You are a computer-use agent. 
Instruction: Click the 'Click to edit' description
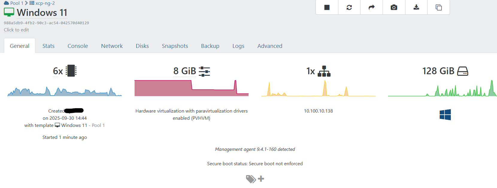coord(16,30)
